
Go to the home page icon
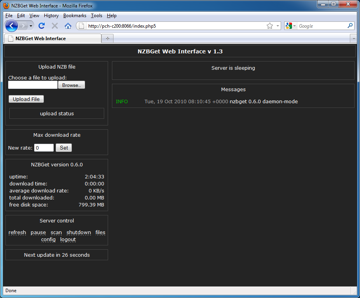pyautogui.click(x=68, y=26)
